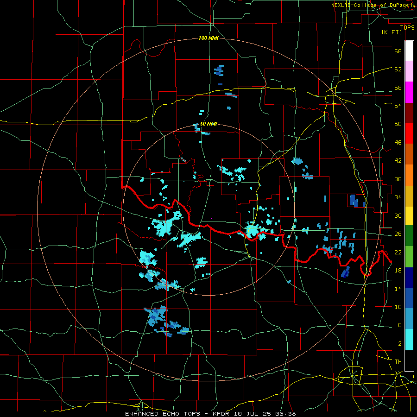The height and width of the screenshot is (417, 417).
Task: Click the light steel-blue legend swatch
Action: 409,318
